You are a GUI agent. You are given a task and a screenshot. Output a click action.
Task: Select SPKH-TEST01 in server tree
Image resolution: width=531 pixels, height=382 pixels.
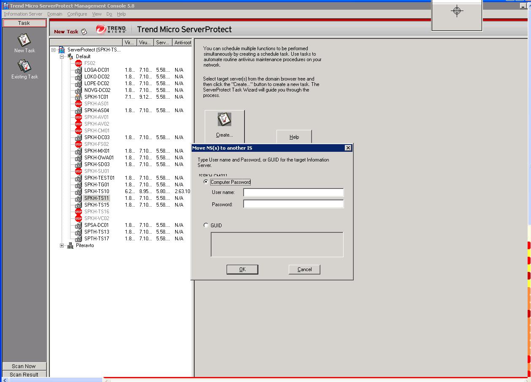tap(99, 178)
